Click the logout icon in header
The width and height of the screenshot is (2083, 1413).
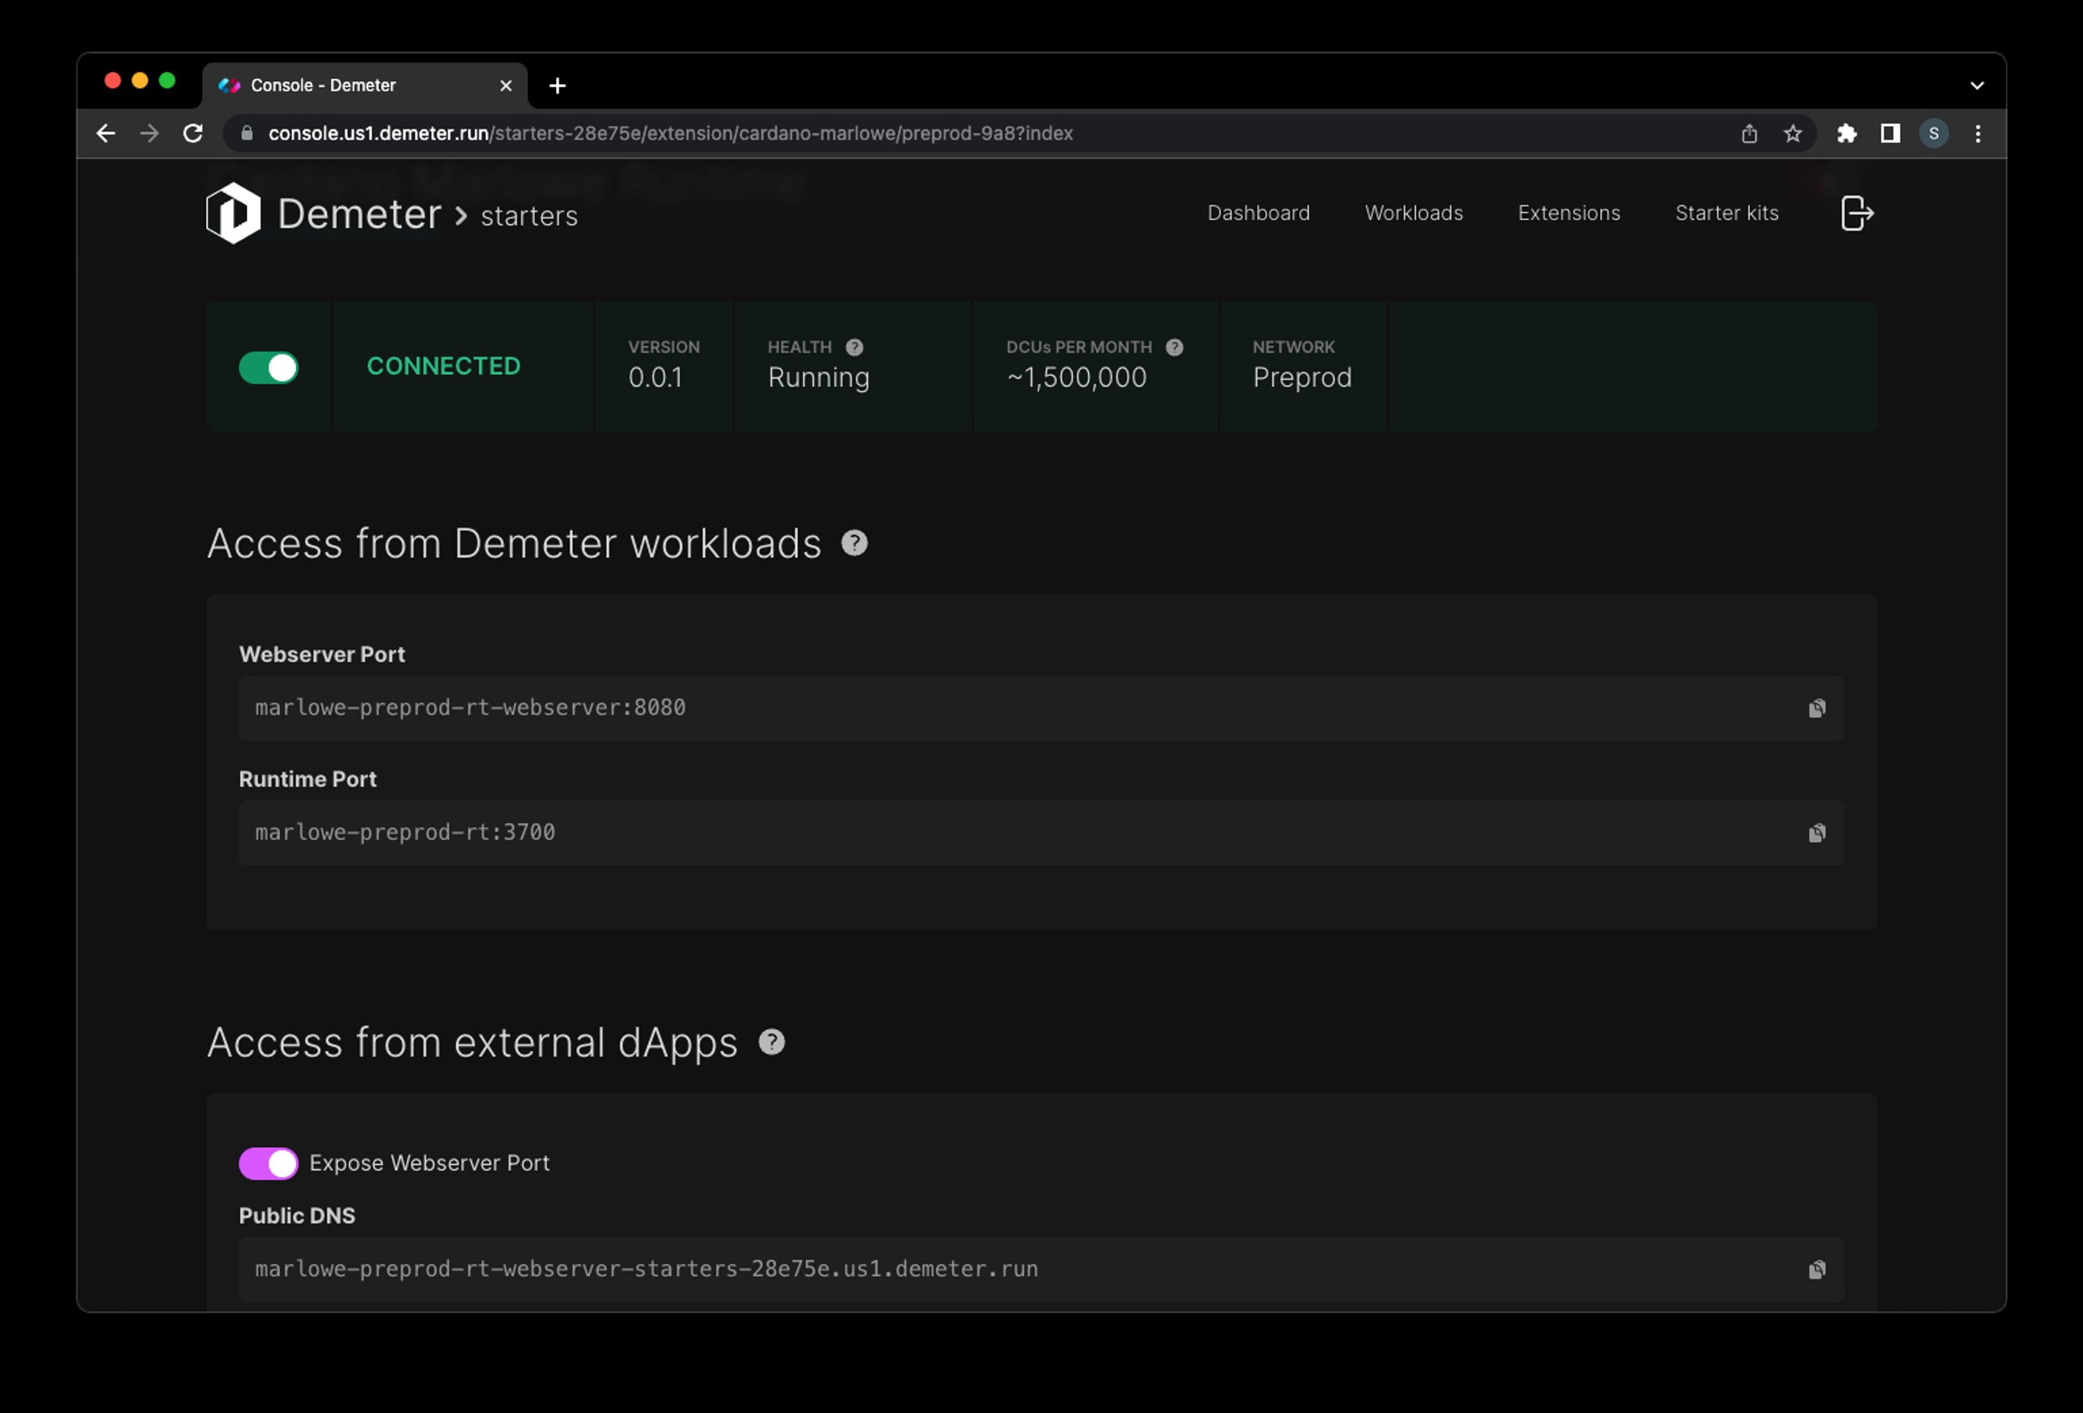[1856, 213]
